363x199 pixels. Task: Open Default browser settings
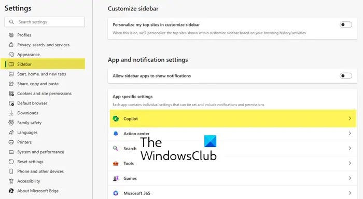coord(32,103)
